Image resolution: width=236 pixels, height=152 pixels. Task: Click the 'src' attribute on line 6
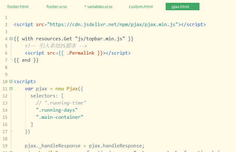pyautogui.click(x=51, y=53)
